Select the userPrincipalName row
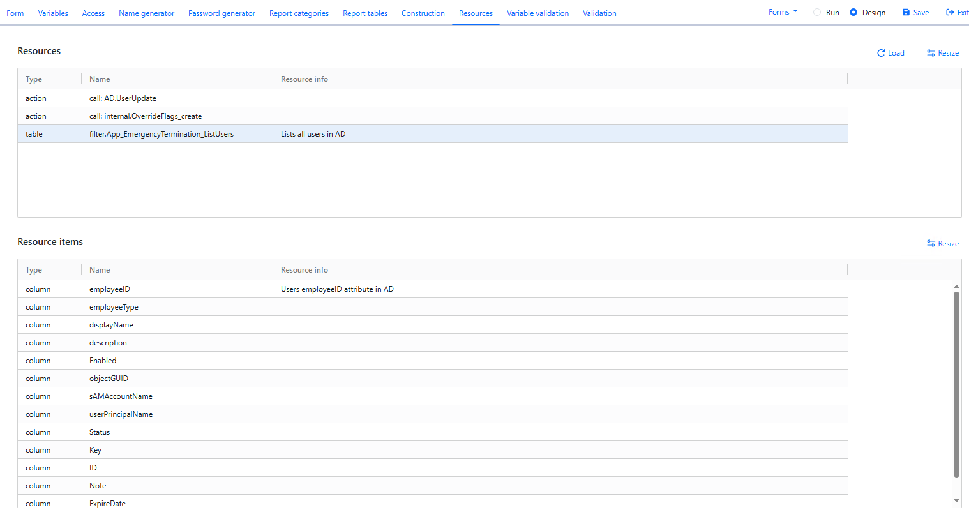The image size is (969, 519). (433, 414)
